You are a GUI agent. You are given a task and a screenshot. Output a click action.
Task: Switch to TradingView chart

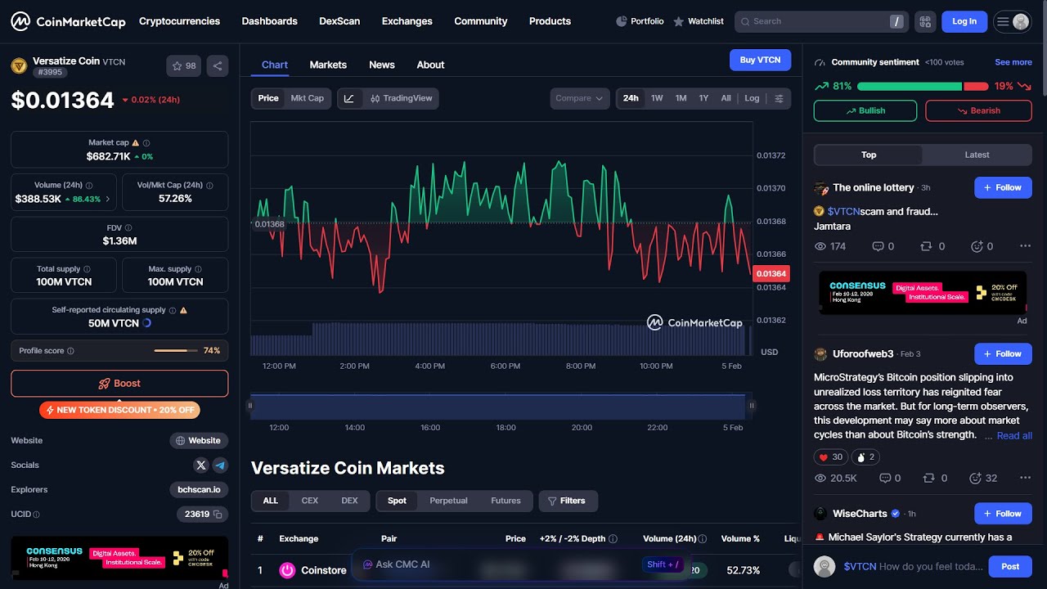point(401,98)
